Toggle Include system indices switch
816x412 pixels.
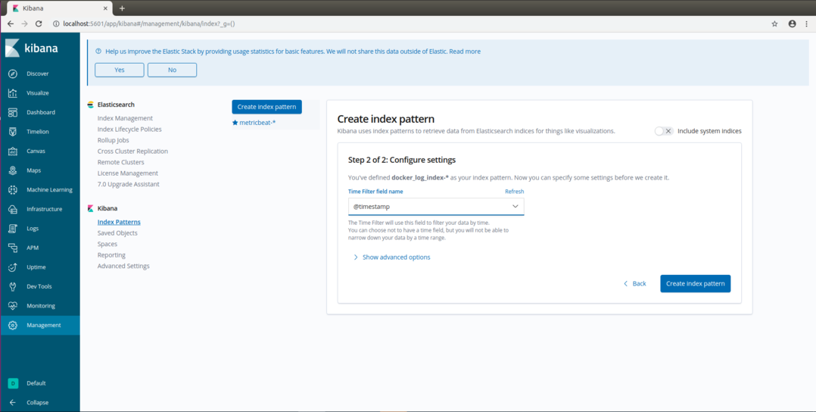pos(664,131)
